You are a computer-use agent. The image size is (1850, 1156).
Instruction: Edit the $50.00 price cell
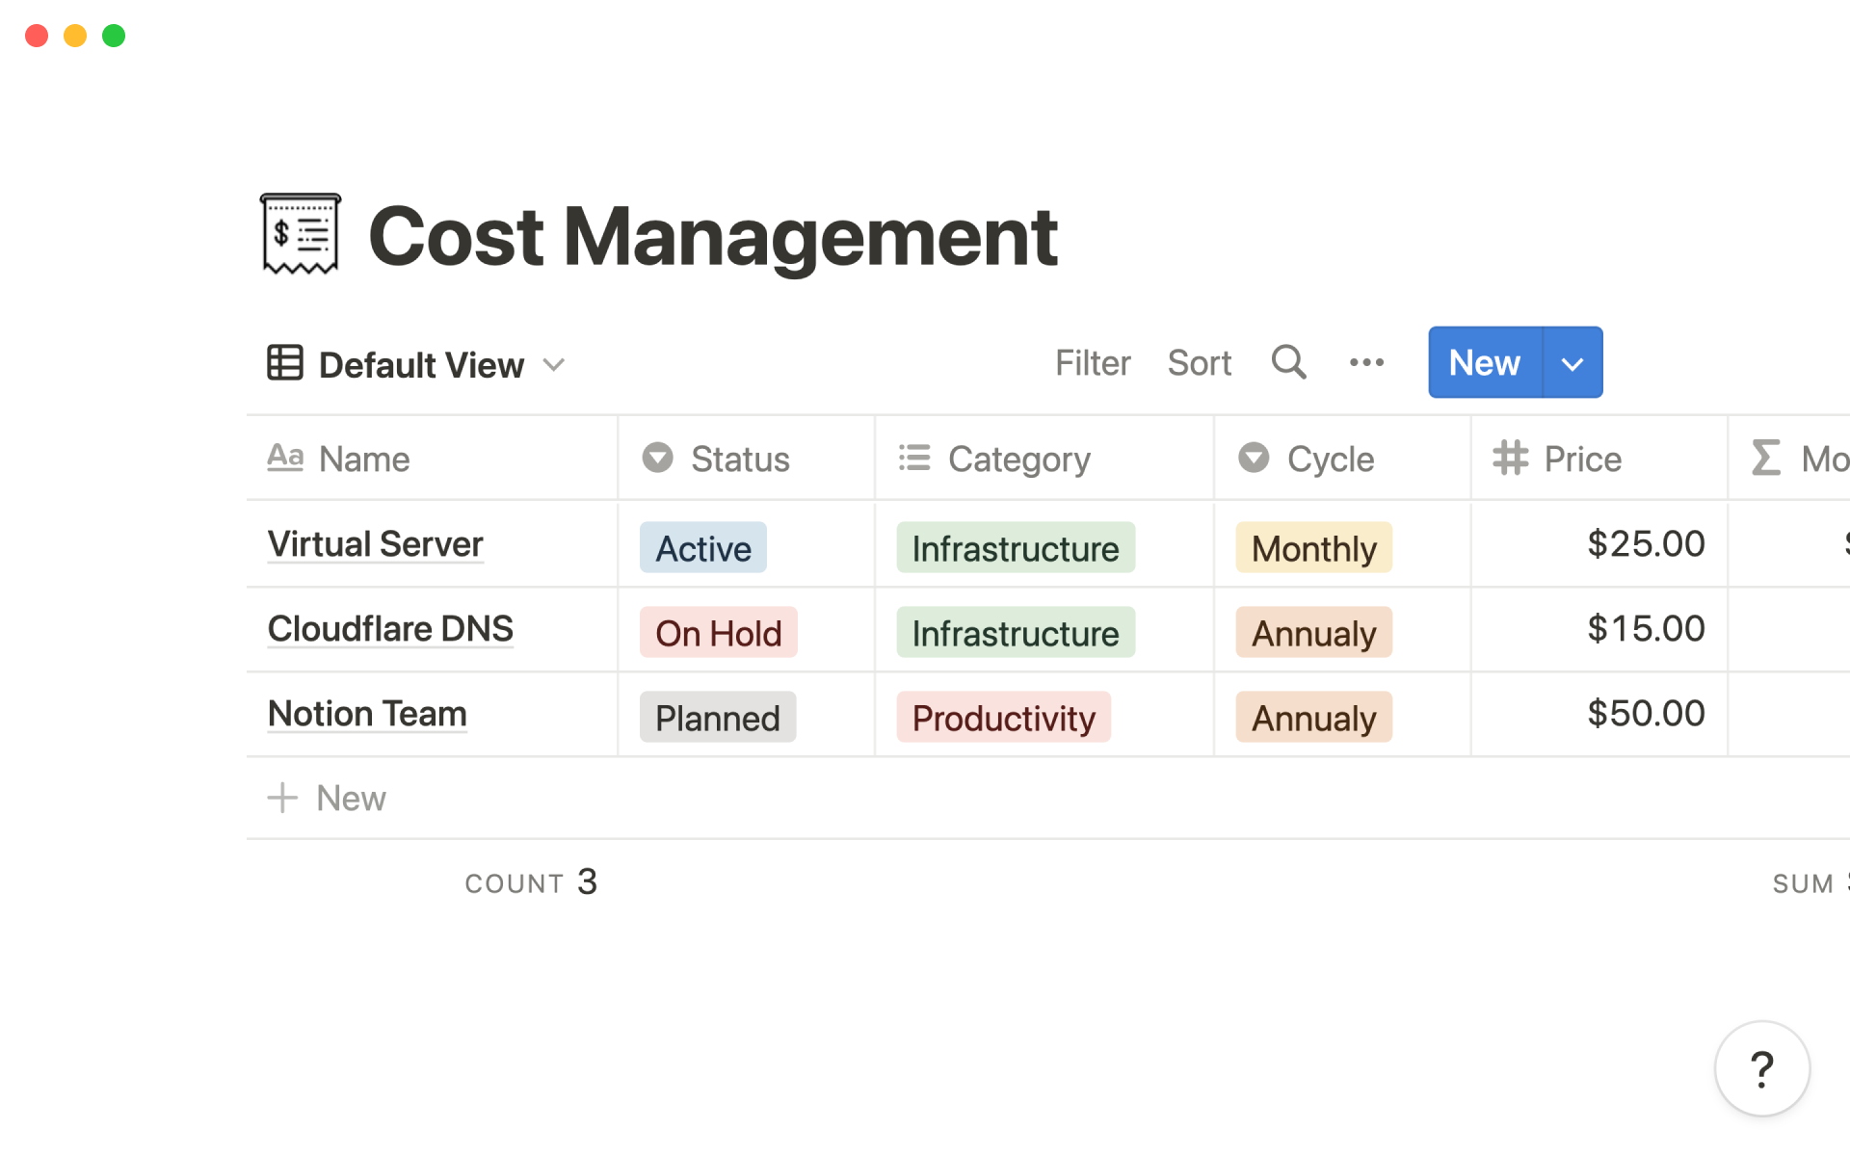1645,714
